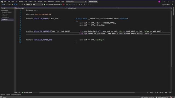The image size is (175, 98).
Task: Click the SerializeInfo.h include text
Action: (43, 14)
